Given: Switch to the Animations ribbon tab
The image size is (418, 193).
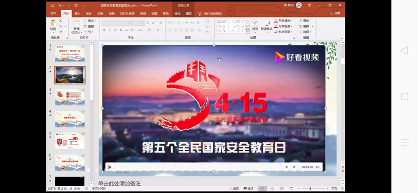Looking at the screenshot, I should [112, 14].
